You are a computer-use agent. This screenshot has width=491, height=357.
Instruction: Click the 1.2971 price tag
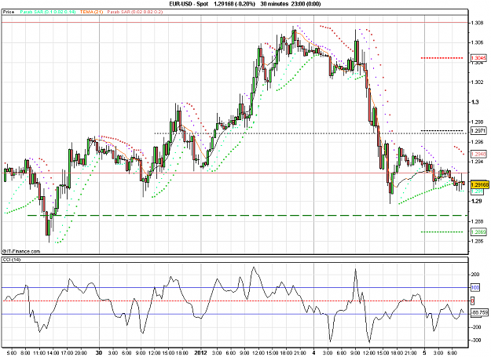478,131
